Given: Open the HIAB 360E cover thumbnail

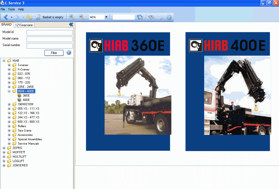Looking at the screenshot, I should tap(128, 91).
